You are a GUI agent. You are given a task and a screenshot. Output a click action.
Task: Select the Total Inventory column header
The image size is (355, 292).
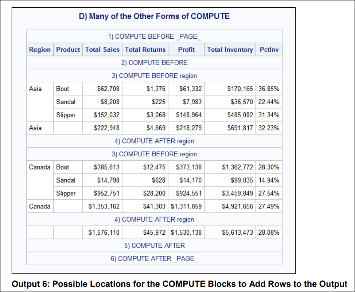(230, 50)
